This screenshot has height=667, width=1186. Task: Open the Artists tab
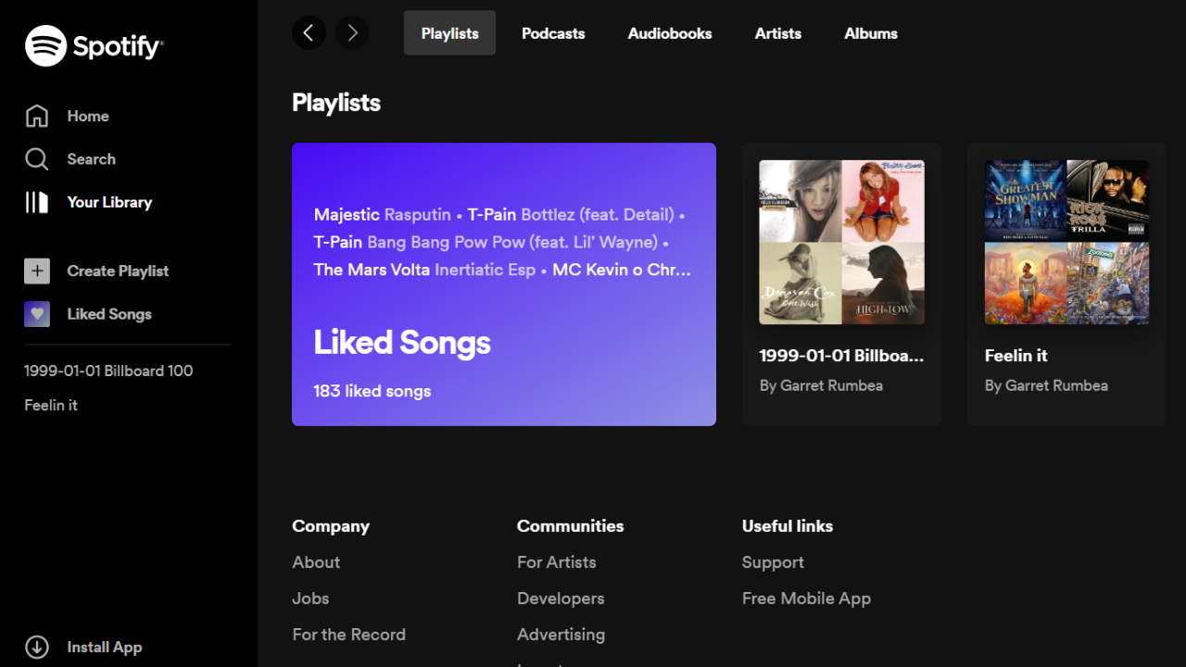(777, 33)
